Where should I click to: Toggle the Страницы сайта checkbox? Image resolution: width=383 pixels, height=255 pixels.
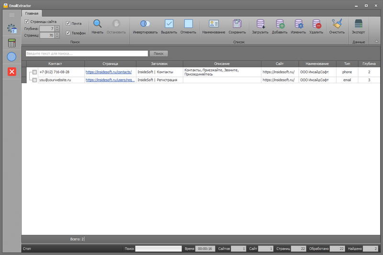(x=27, y=22)
